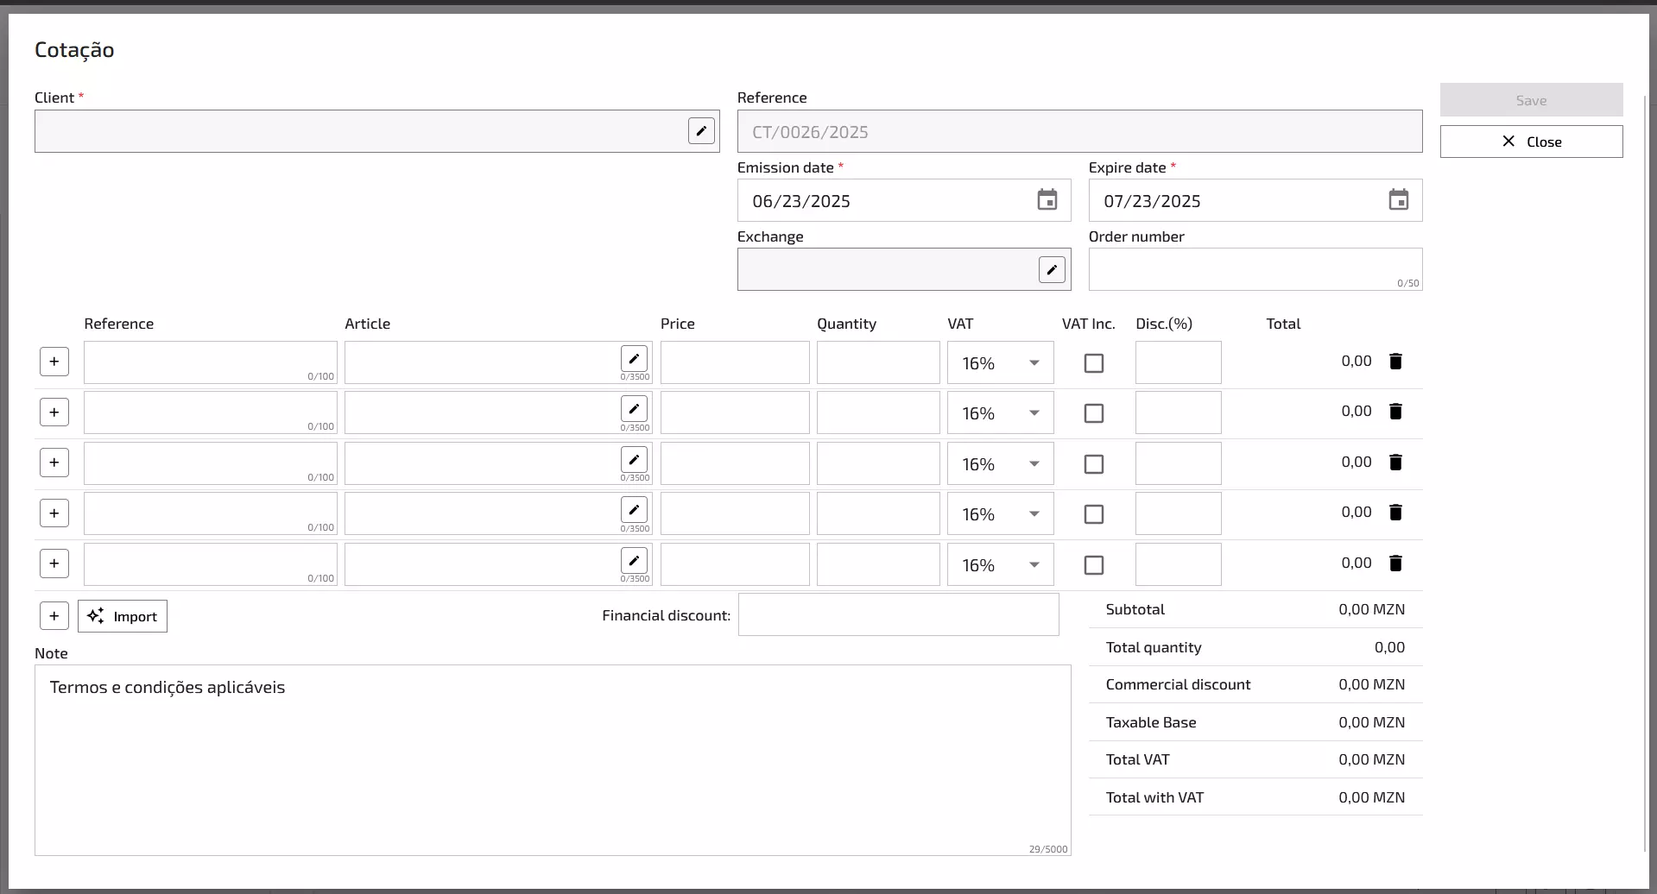Click the Expire date value 07/23/2025
1657x894 pixels.
(1152, 201)
